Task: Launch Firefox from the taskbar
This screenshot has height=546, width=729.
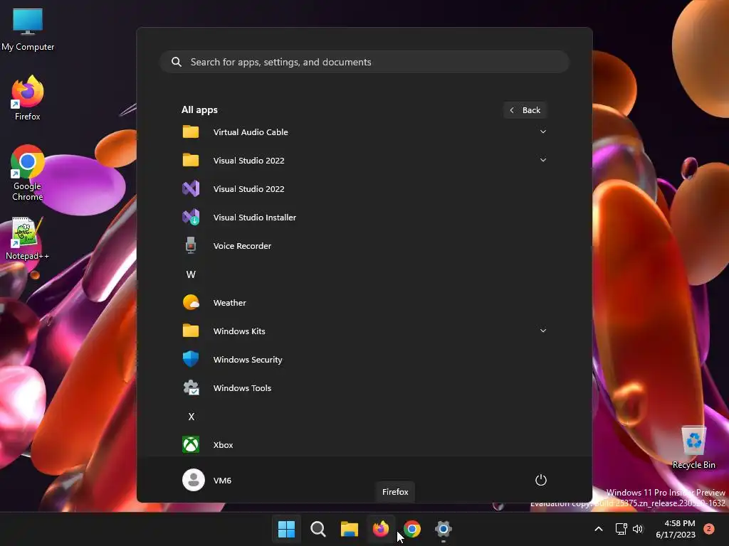Action: click(381, 529)
